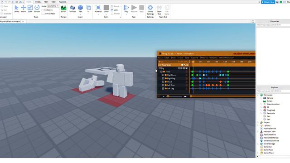Click the Head joint icon
Viewport: 290px width, 163px height.
(166, 81)
